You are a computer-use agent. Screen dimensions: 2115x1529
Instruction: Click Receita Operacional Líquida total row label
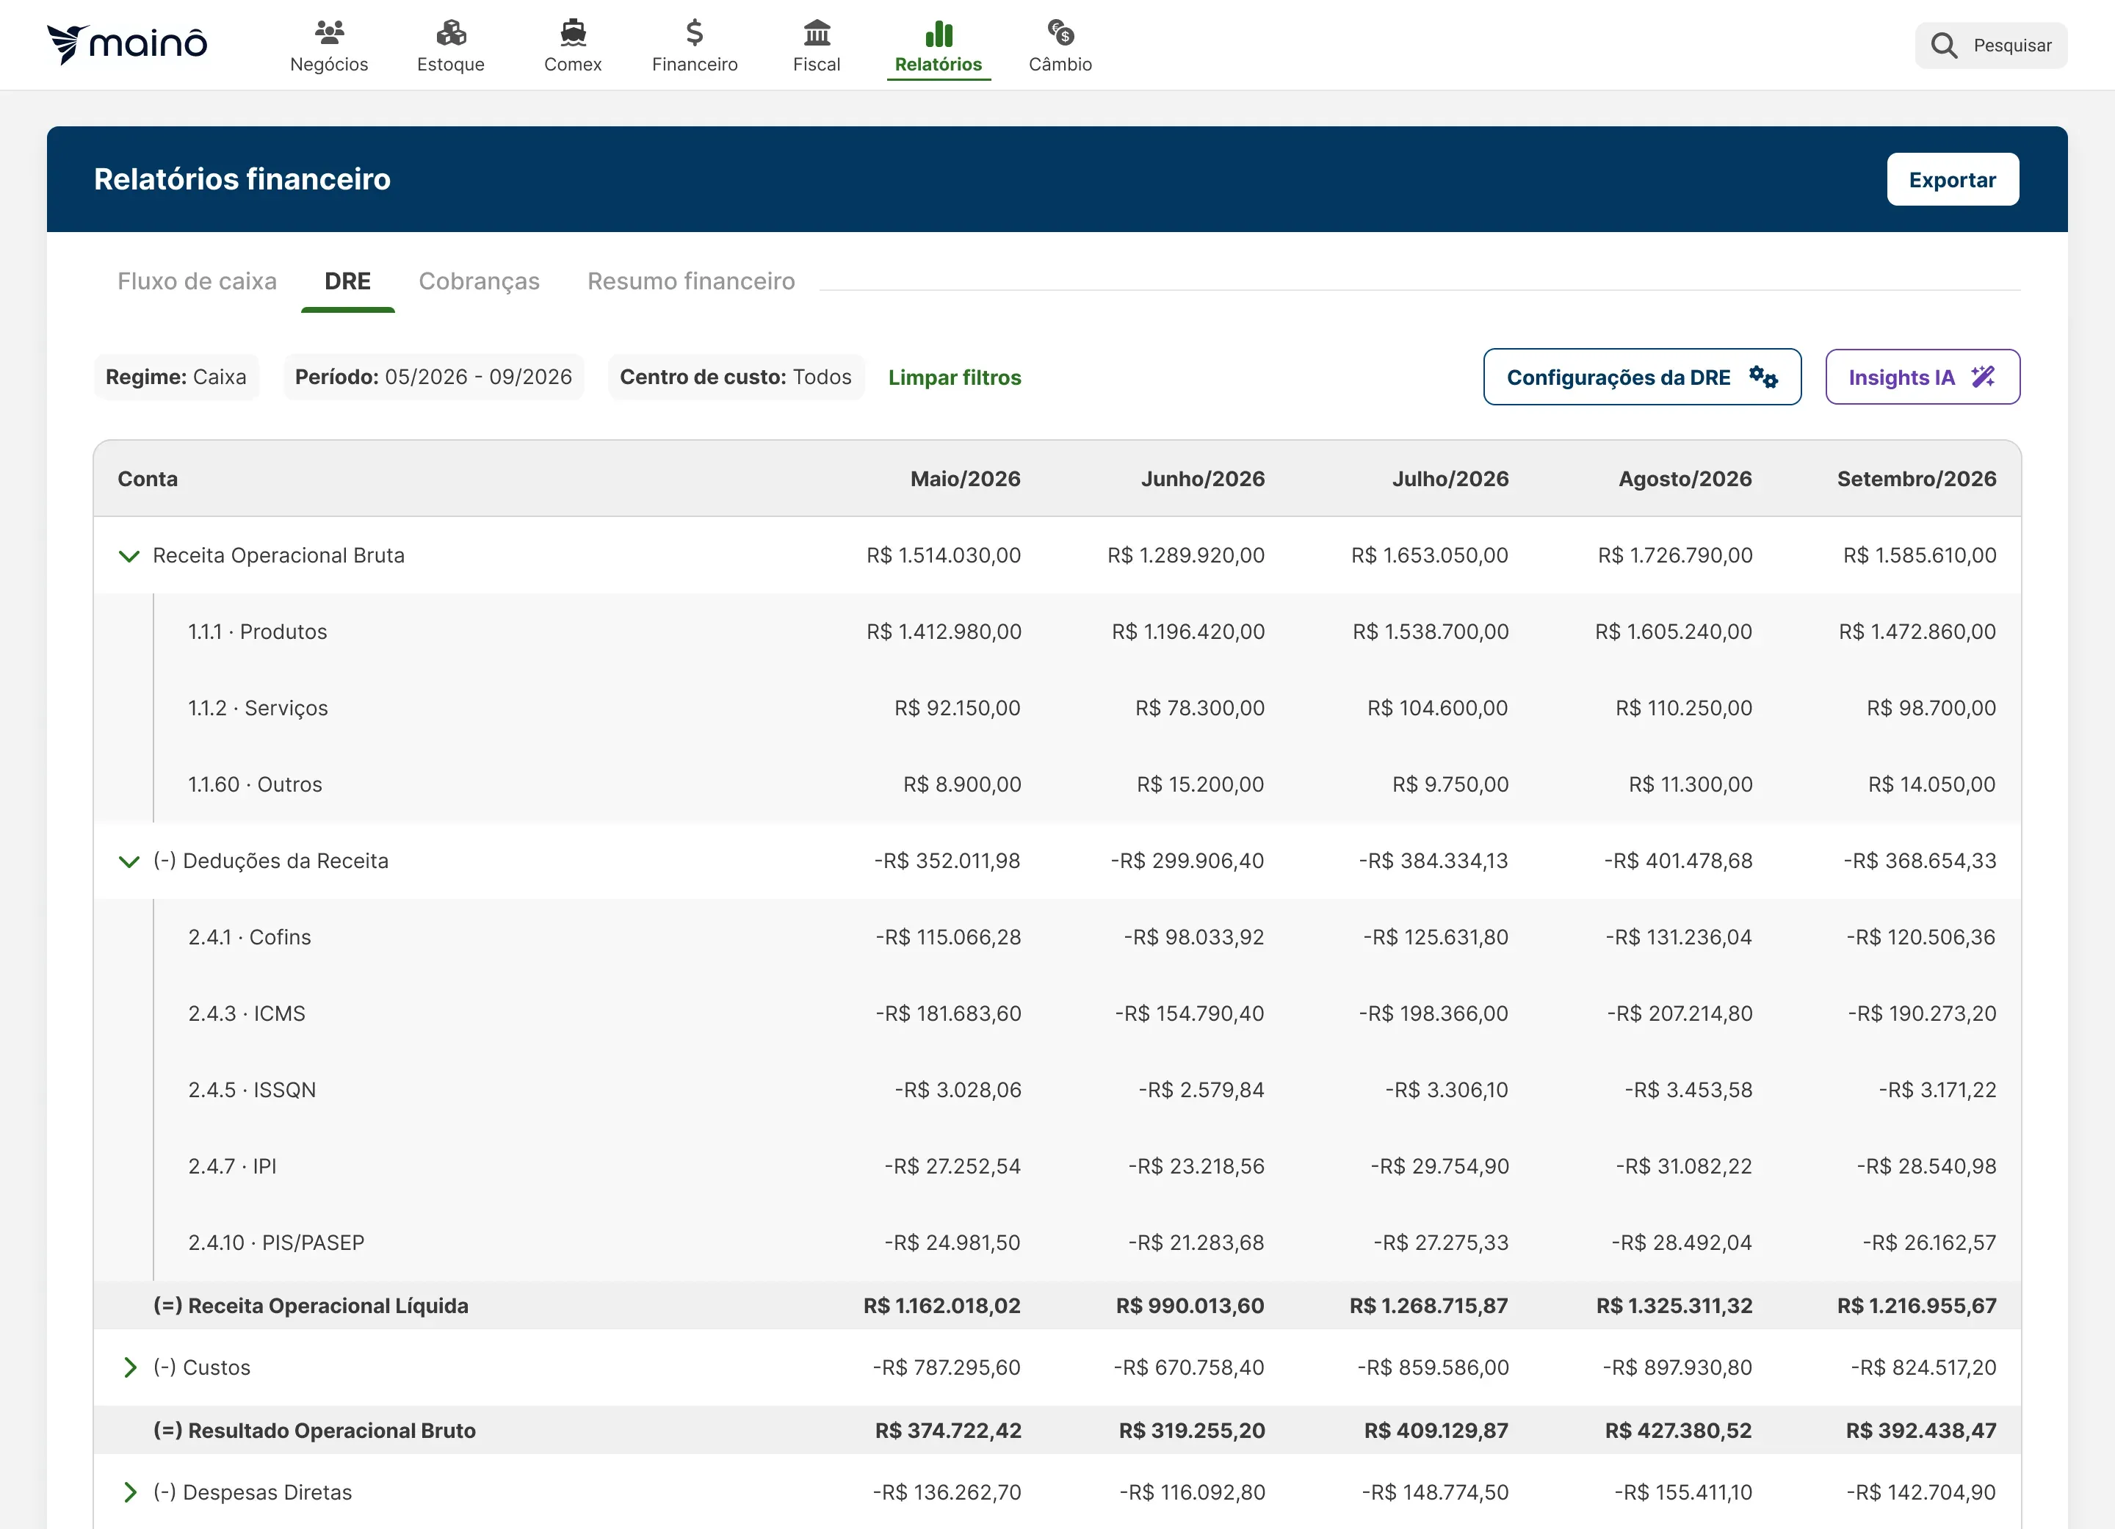pos(311,1306)
